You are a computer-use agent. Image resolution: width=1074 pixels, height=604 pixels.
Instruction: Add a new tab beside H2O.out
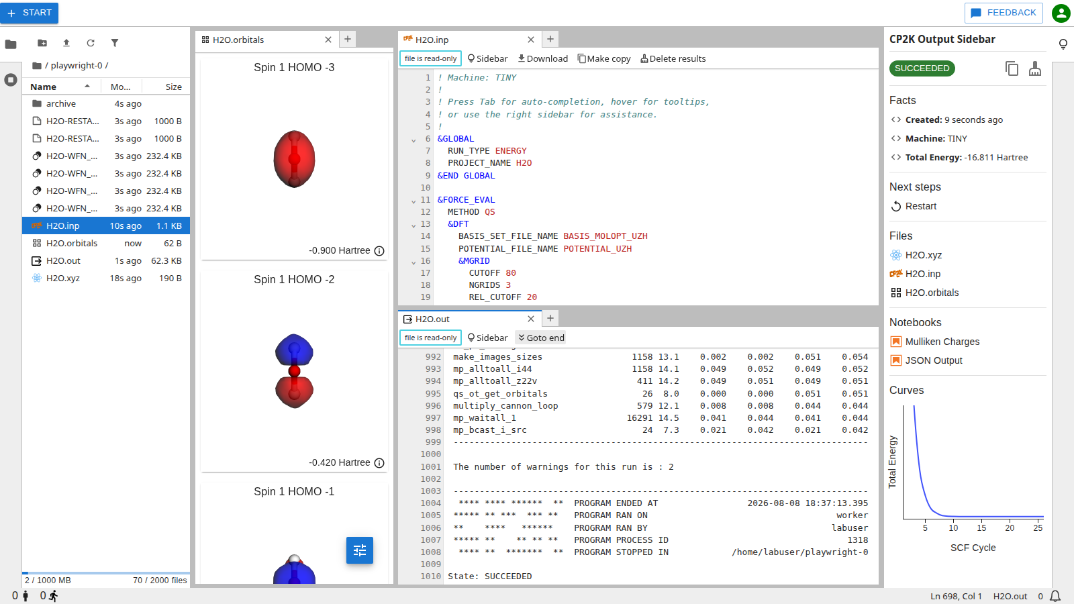click(x=550, y=318)
